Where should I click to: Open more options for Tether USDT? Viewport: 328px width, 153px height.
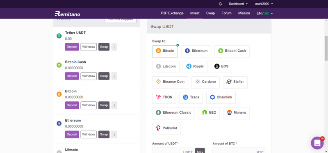pos(114,47)
